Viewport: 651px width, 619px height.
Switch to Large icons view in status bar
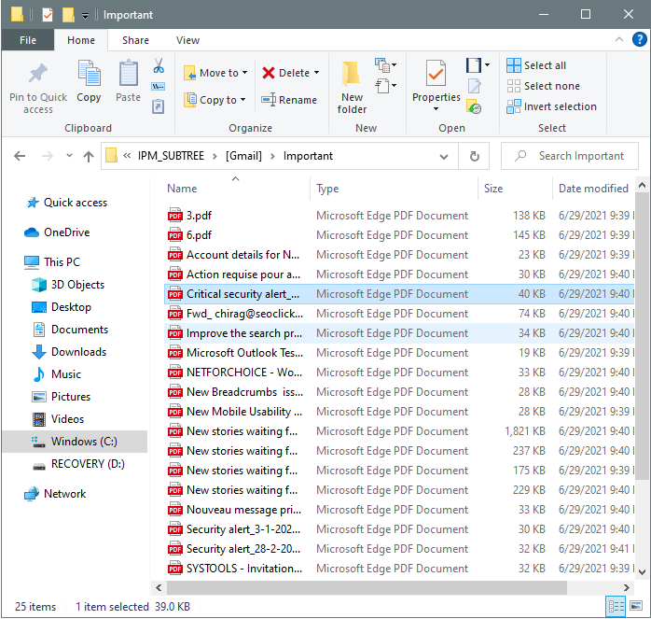(x=636, y=607)
